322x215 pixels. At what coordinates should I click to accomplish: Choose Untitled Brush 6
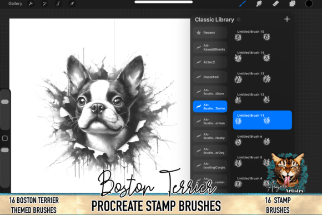point(262,141)
